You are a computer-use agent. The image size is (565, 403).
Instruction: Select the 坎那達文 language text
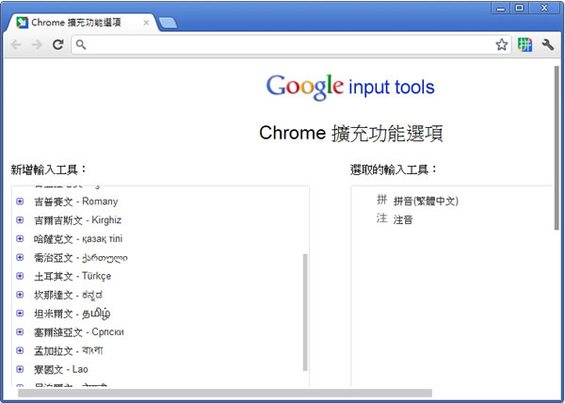(x=69, y=295)
